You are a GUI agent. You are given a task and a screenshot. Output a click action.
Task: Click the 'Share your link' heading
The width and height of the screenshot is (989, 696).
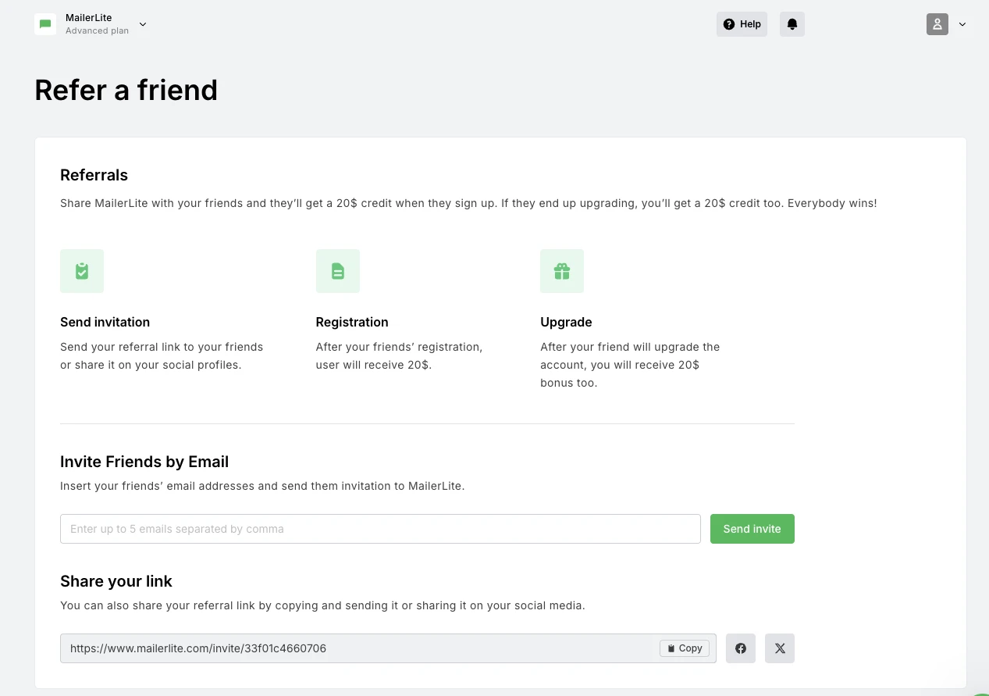(116, 581)
